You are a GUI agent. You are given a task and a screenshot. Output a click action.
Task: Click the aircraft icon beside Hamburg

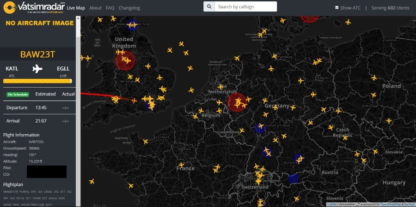pyautogui.click(x=274, y=56)
